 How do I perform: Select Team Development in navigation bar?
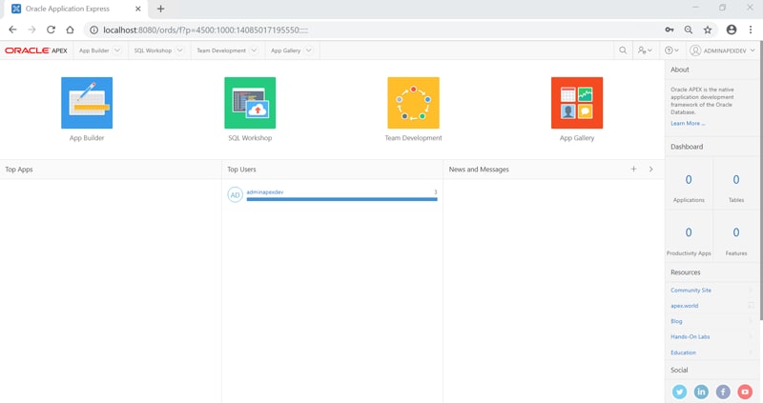(x=221, y=50)
